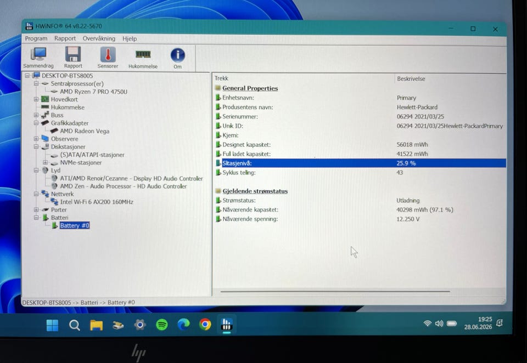Open Spotify from the taskbar

point(162,325)
